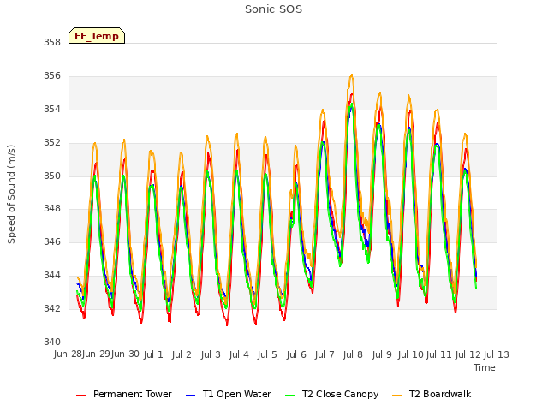Click the Jul 1 x-axis tick label
Screen dimensions: 548x411
153,354
